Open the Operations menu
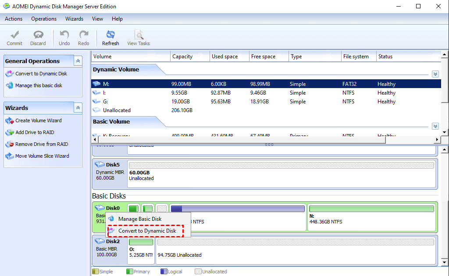Screen dimensions: 449x276 tap(44, 19)
